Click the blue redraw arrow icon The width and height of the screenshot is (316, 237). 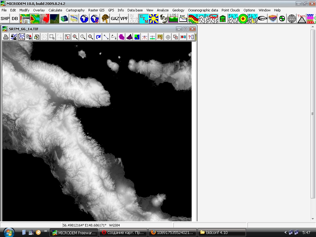pyautogui.click(x=98, y=37)
